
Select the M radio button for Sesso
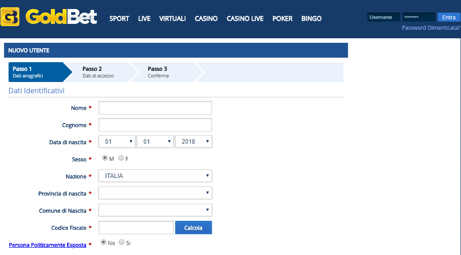(x=104, y=158)
